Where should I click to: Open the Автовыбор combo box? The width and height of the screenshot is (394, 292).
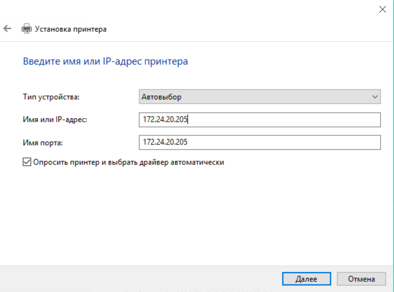259,97
